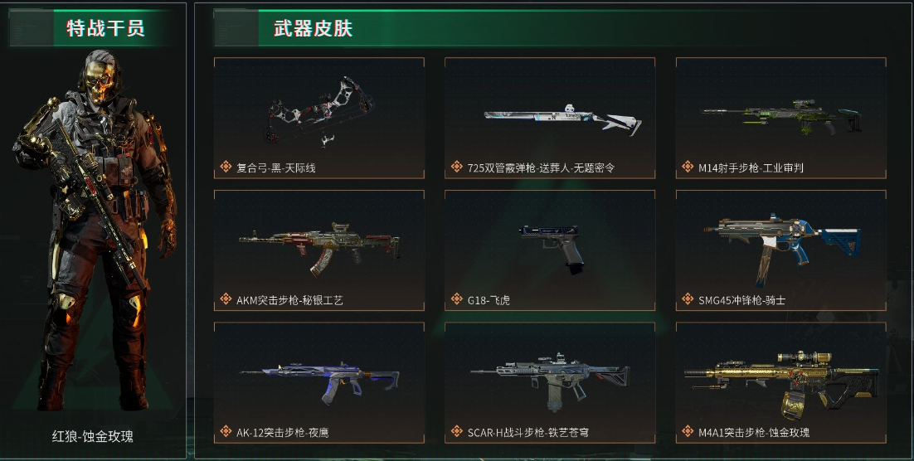Select the 725双管霰弹枪 shotgun skin image
Image resolution: width=914 pixels, height=461 pixels.
[x=562, y=120]
